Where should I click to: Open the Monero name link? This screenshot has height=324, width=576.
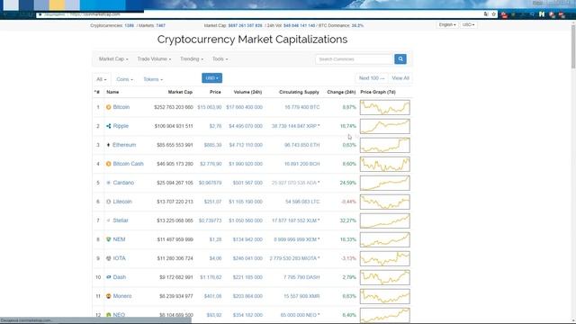tap(122, 296)
